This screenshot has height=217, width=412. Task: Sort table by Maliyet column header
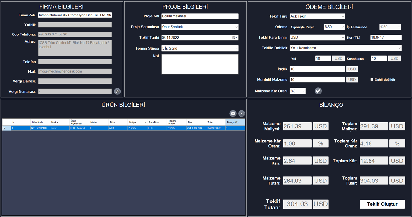pyautogui.click(x=137, y=122)
